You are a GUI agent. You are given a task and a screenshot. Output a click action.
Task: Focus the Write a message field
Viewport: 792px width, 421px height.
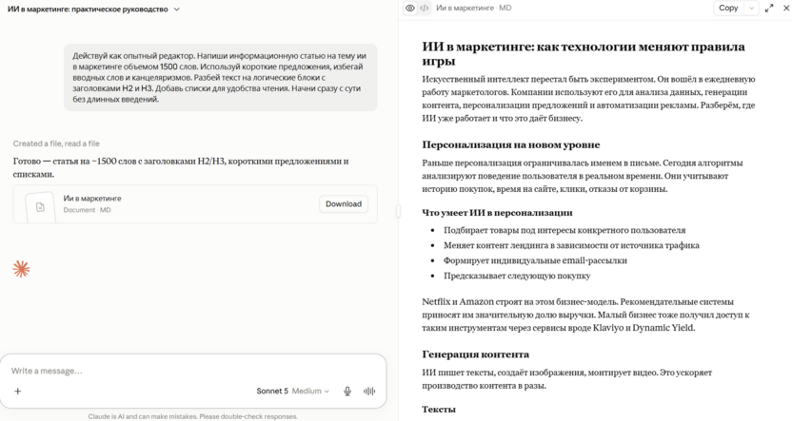[193, 371]
